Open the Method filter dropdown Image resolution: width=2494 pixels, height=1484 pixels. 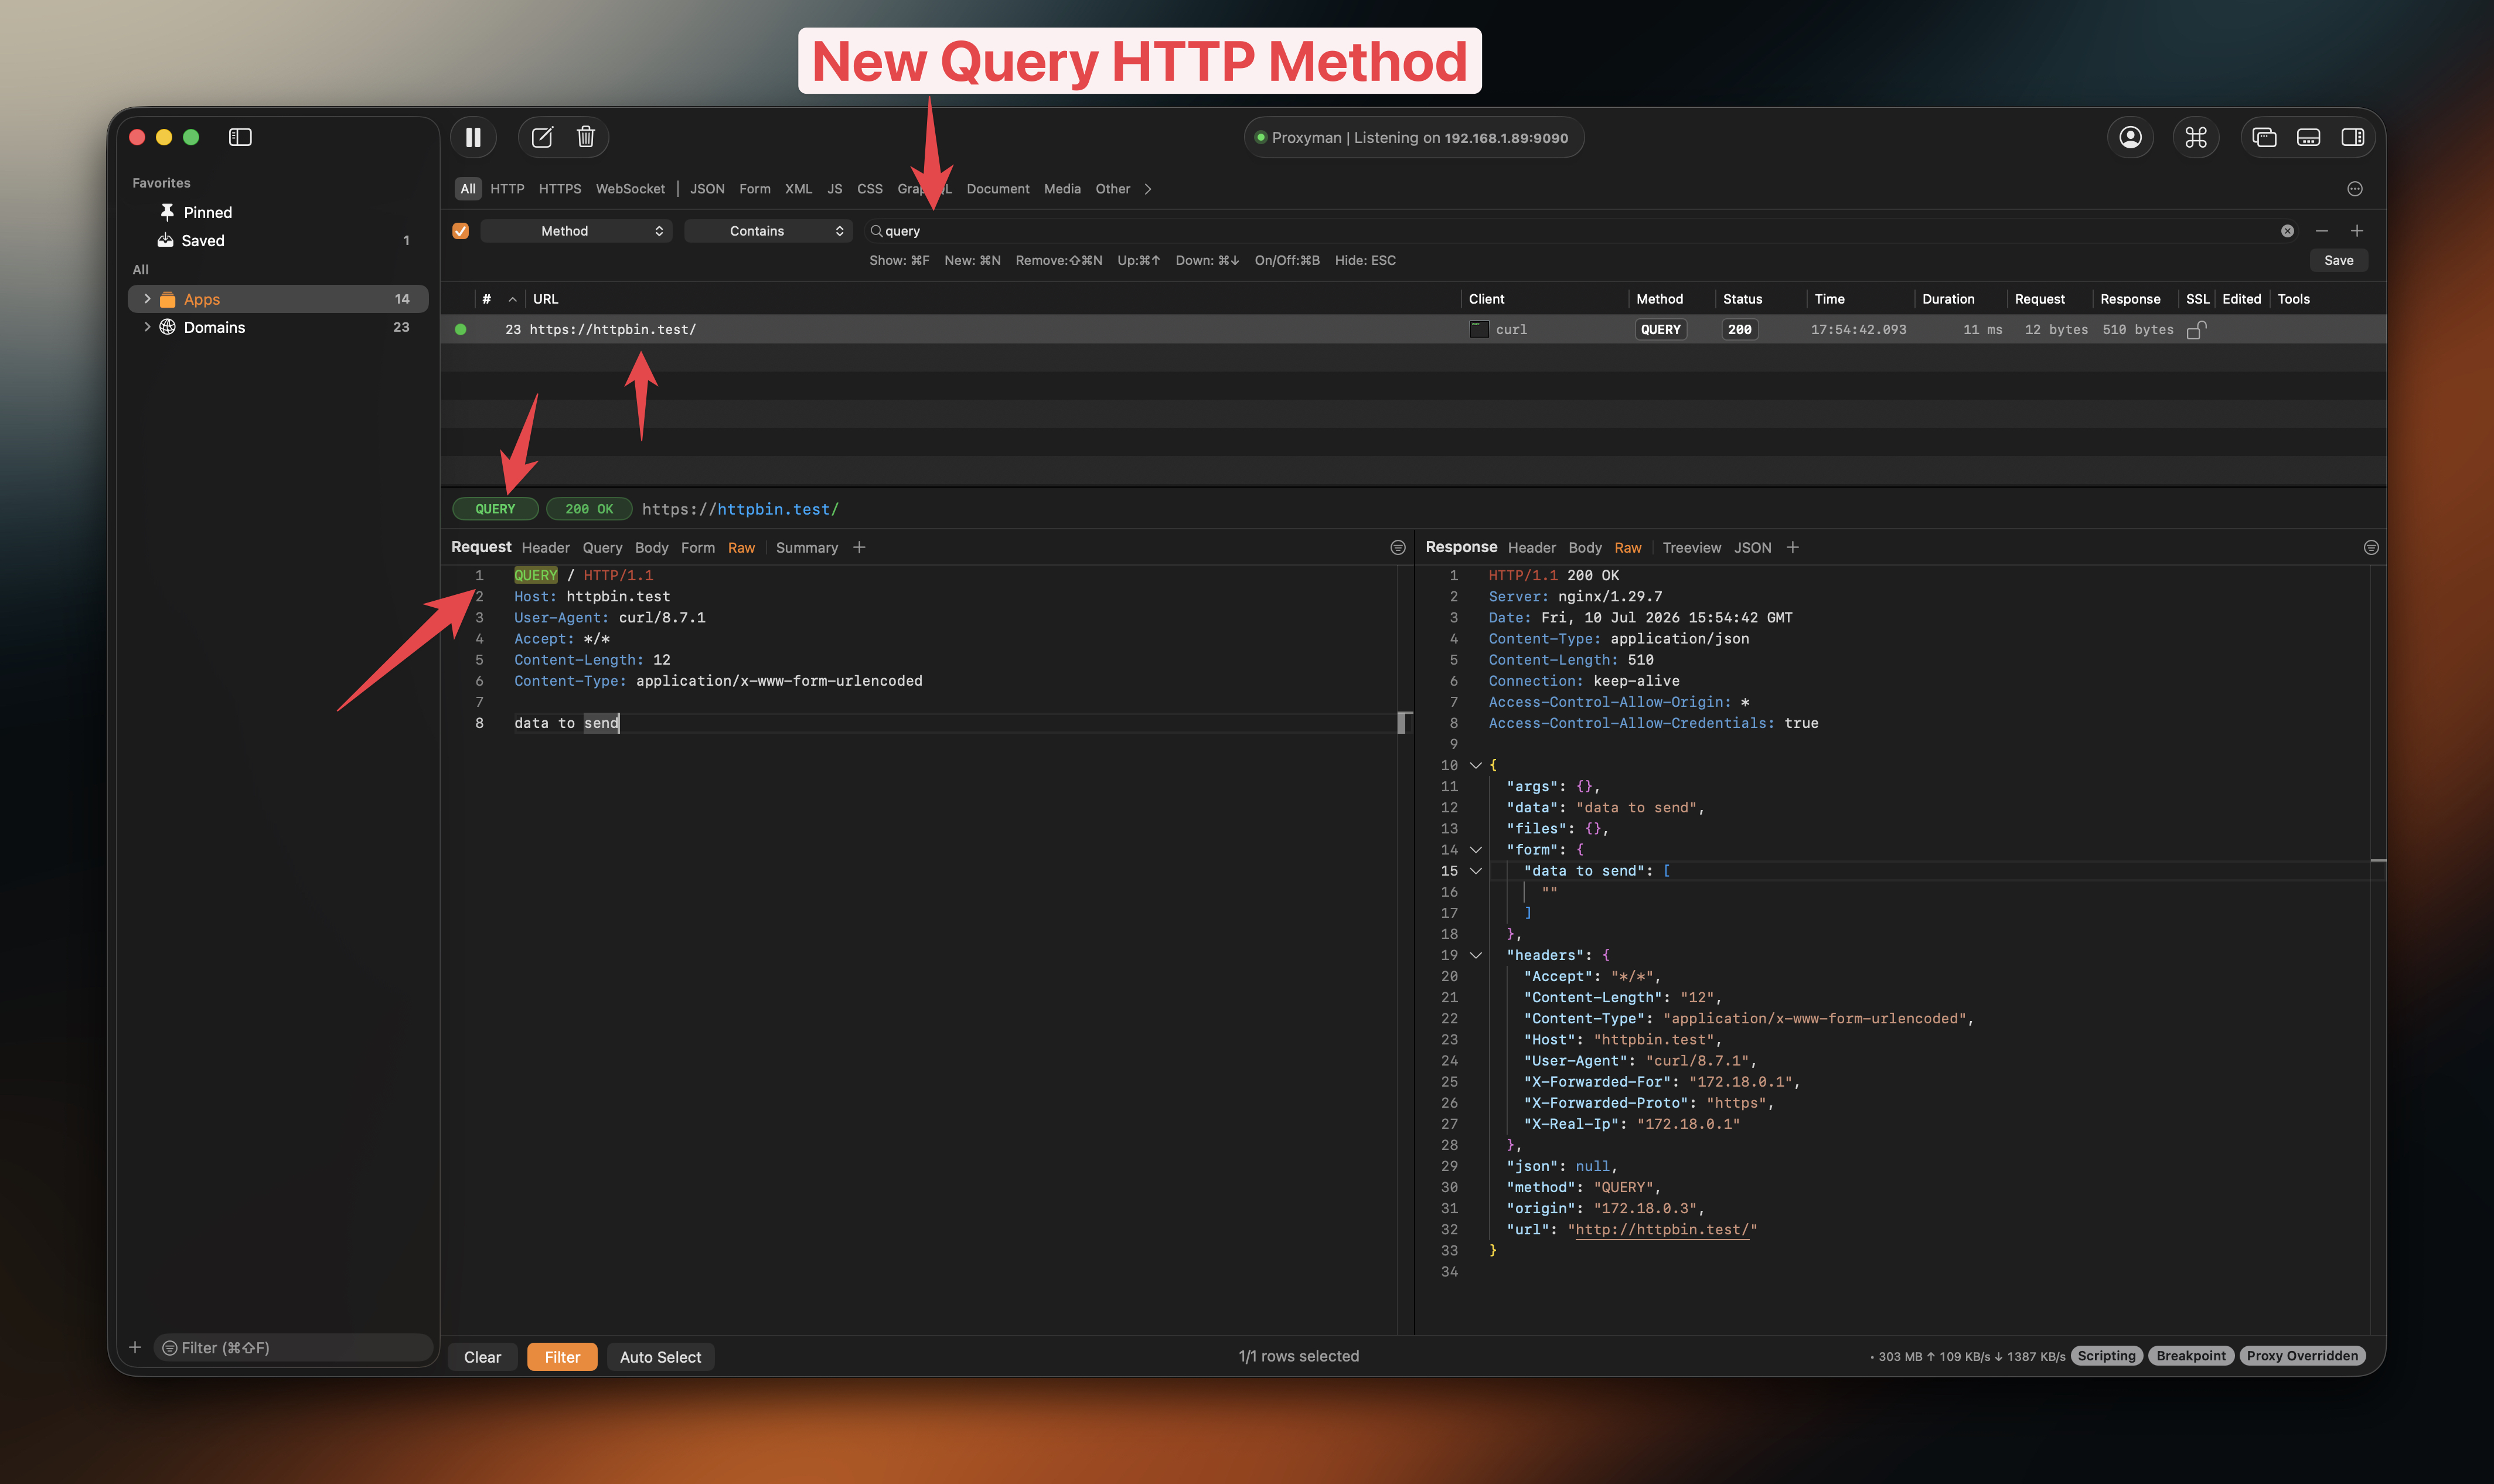coord(576,231)
